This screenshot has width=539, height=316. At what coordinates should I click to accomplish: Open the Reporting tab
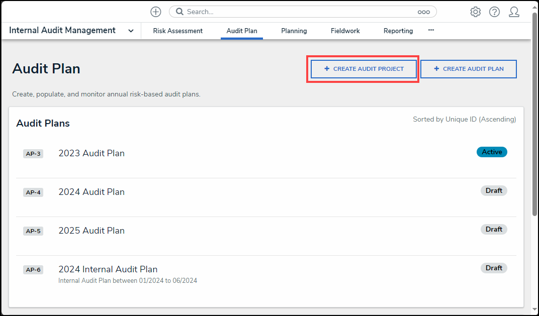(398, 31)
